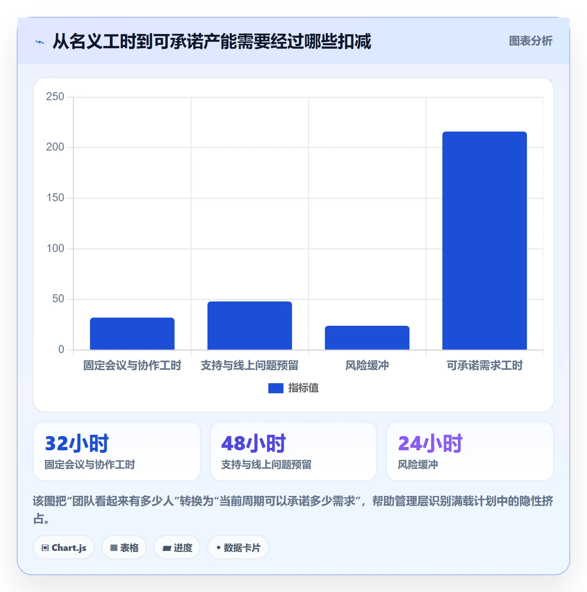
Task: Click the 固定会议与协作工时 bar in chart
Action: (x=132, y=334)
